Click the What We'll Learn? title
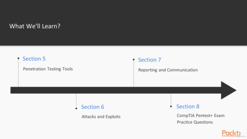The image size is (247, 139). [35, 26]
